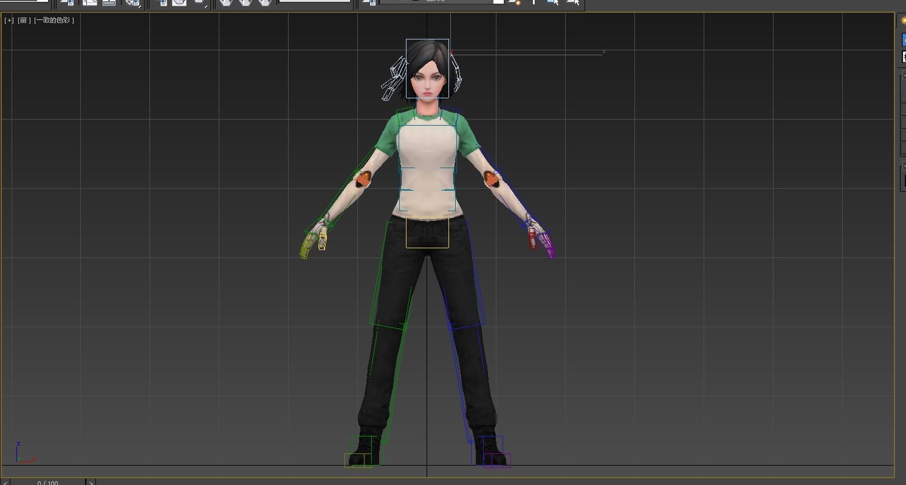Click the time slider next frame arrow

click(x=91, y=483)
